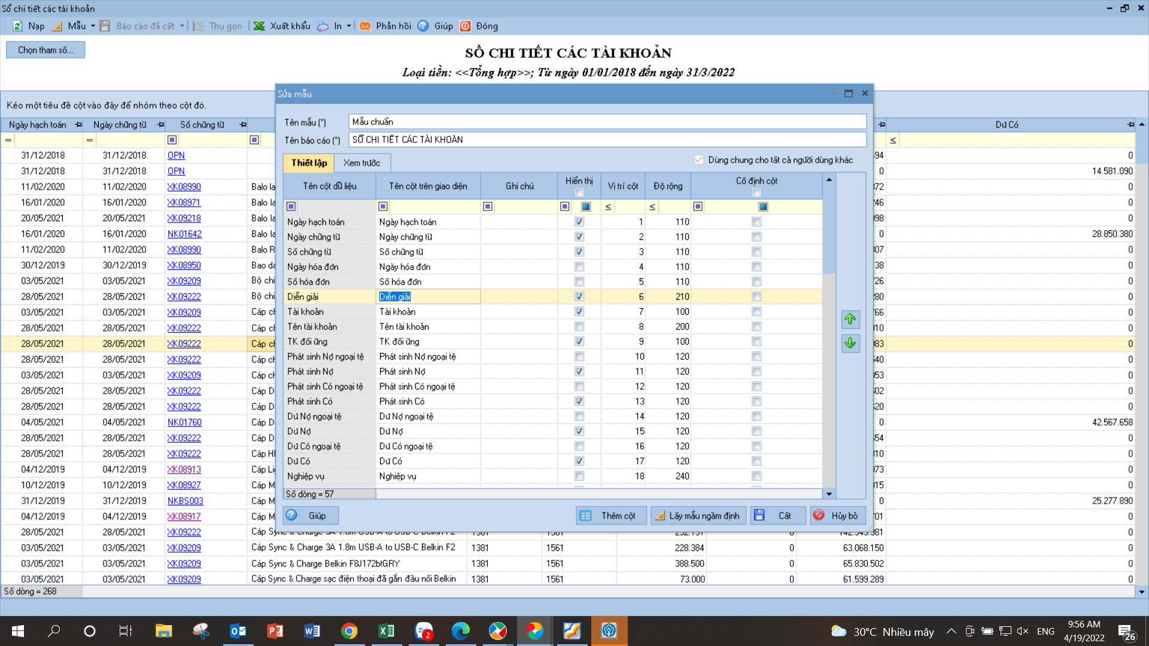The width and height of the screenshot is (1149, 646).
Task: Open Excel from taskbar
Action: coord(386,631)
